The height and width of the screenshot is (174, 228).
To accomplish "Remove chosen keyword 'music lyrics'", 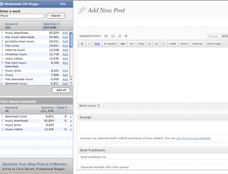I will point(71,125).
